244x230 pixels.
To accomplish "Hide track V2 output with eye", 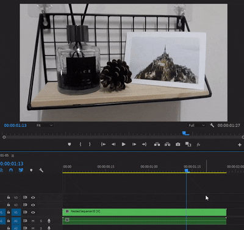I will click(33, 205).
